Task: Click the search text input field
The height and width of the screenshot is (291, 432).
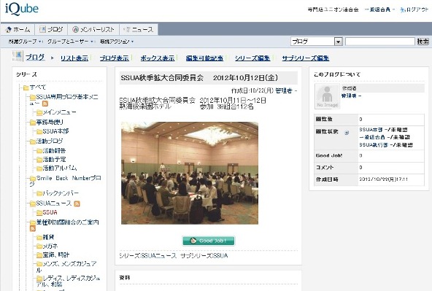Action: point(380,42)
